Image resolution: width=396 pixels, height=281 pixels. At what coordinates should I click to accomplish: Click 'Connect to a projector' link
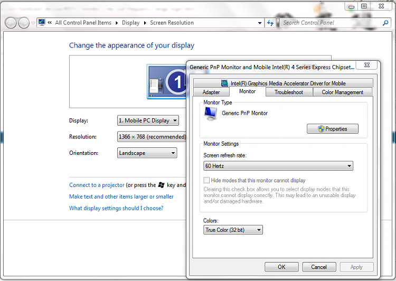pos(97,185)
